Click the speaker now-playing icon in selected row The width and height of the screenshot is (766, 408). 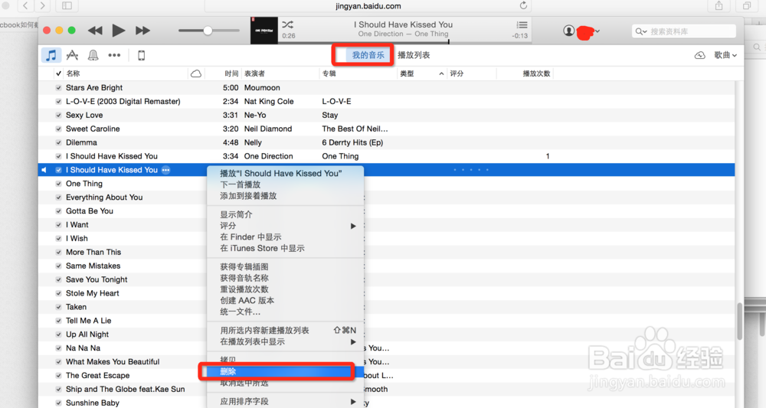pyautogui.click(x=44, y=170)
